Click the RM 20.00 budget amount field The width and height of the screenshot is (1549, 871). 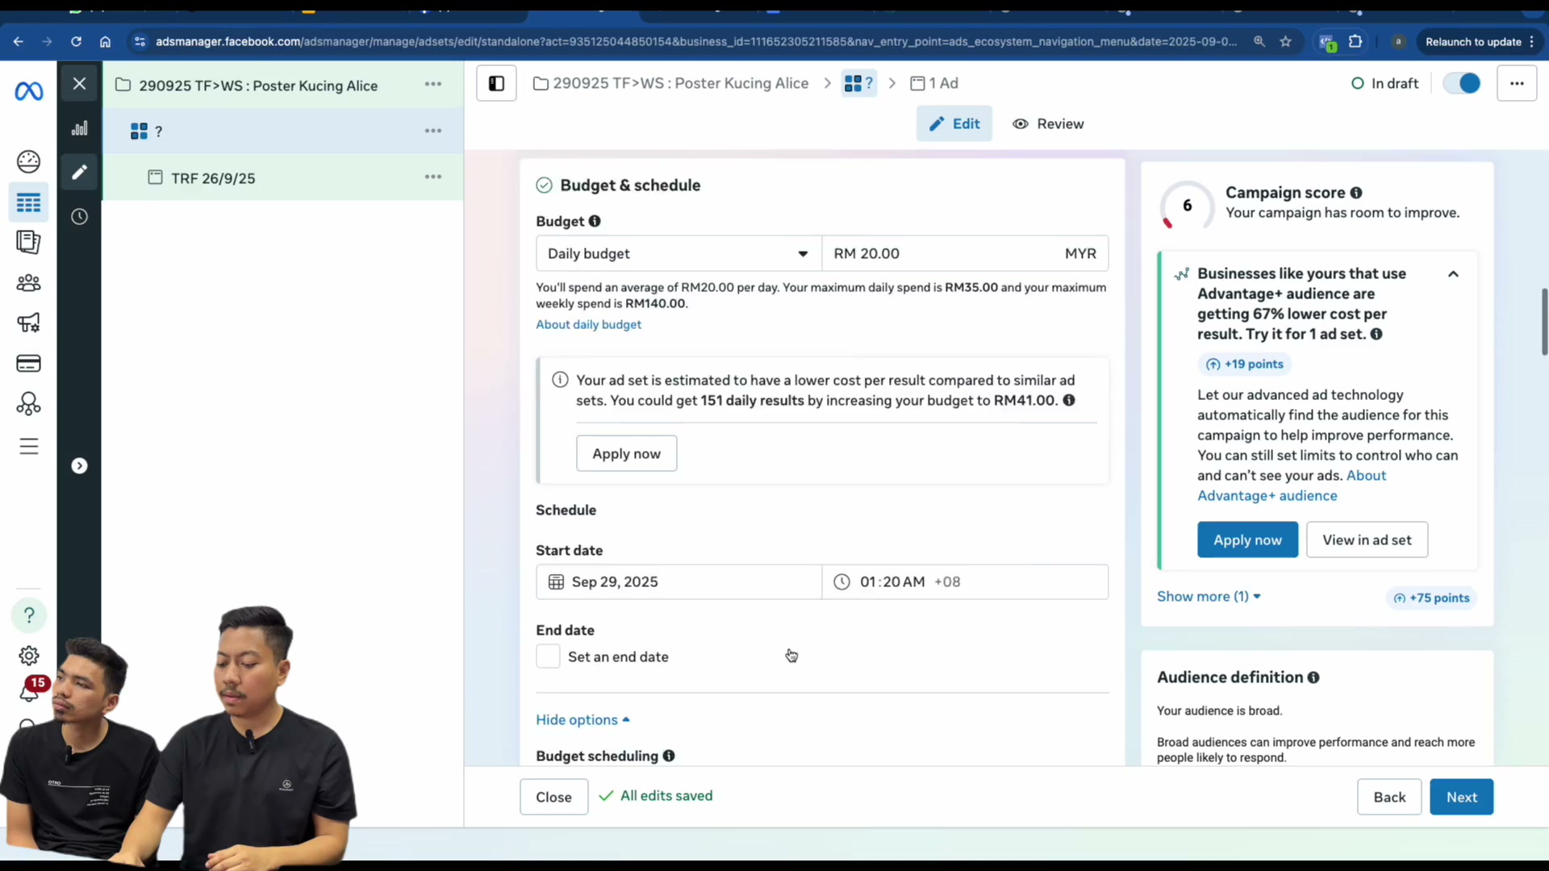pos(965,253)
